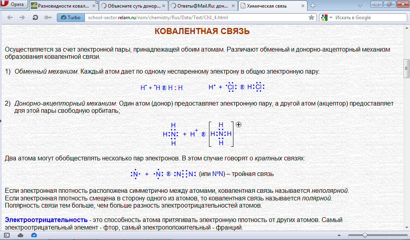Toggle Opera Turbo icon in status bar
This screenshot has height=240, width=410.
34,235
